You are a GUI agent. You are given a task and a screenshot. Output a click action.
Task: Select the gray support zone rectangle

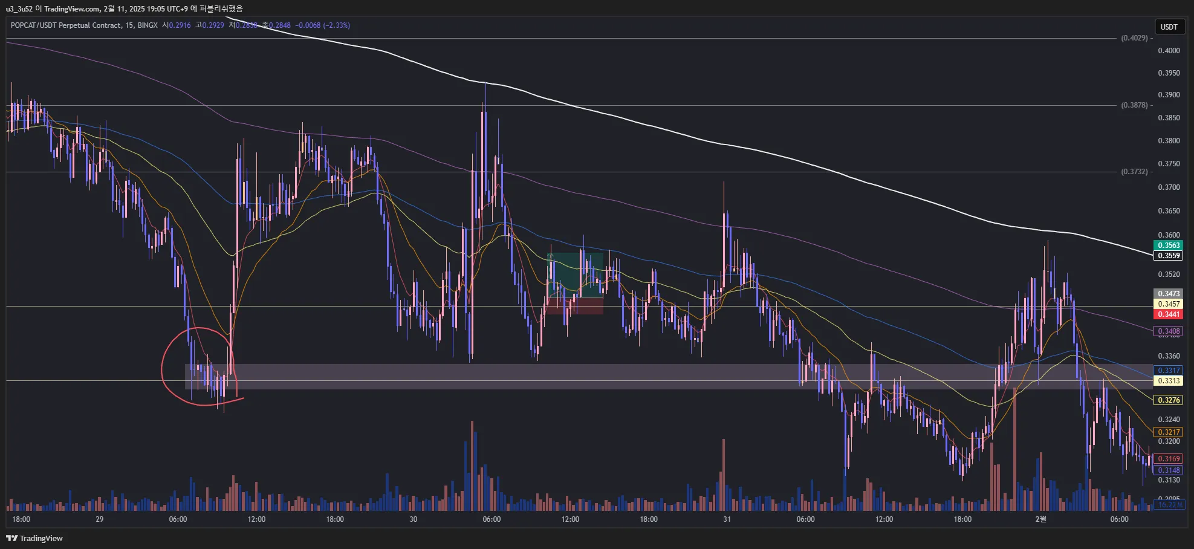(668, 376)
